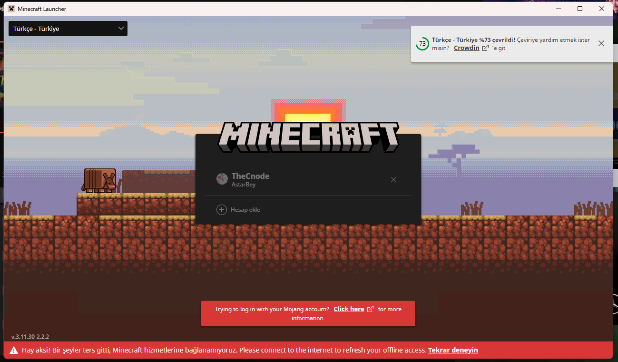The image size is (618, 362).
Task: Close the Minecraft Launcher window
Action: [x=602, y=9]
